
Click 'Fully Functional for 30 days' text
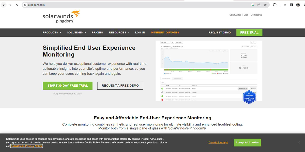pos(68,94)
